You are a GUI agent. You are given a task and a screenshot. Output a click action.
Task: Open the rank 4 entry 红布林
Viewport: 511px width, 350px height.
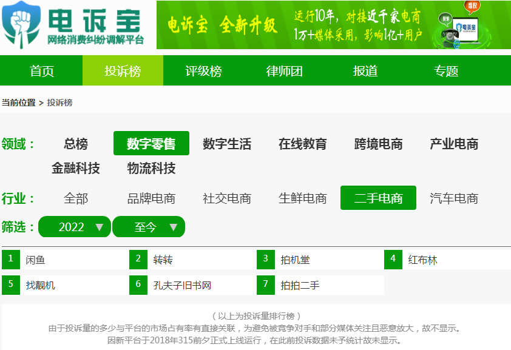[x=448, y=260]
